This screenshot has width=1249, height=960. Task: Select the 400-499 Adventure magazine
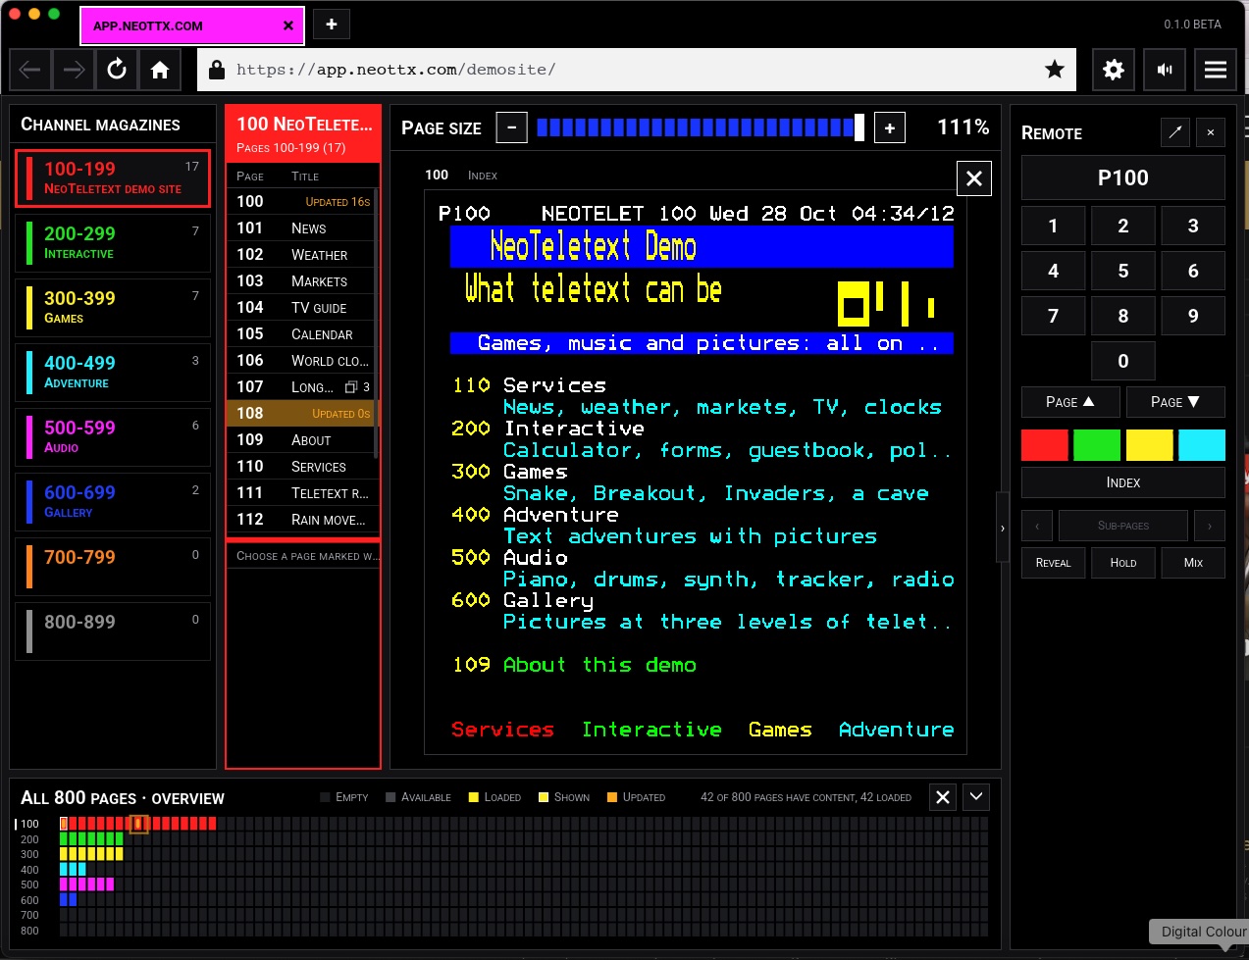113,373
